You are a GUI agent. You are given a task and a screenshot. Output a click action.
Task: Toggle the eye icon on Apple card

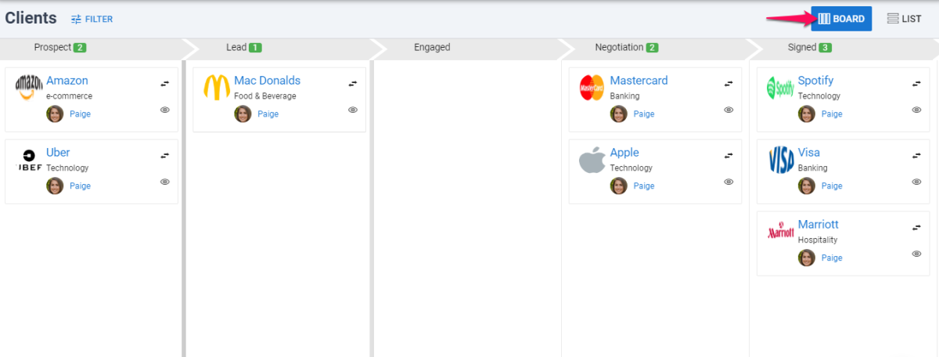tap(729, 182)
